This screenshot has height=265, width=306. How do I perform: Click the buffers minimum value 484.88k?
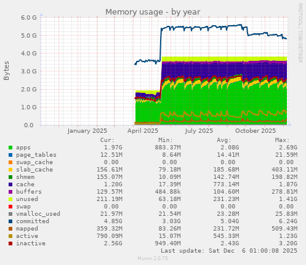[167, 192]
